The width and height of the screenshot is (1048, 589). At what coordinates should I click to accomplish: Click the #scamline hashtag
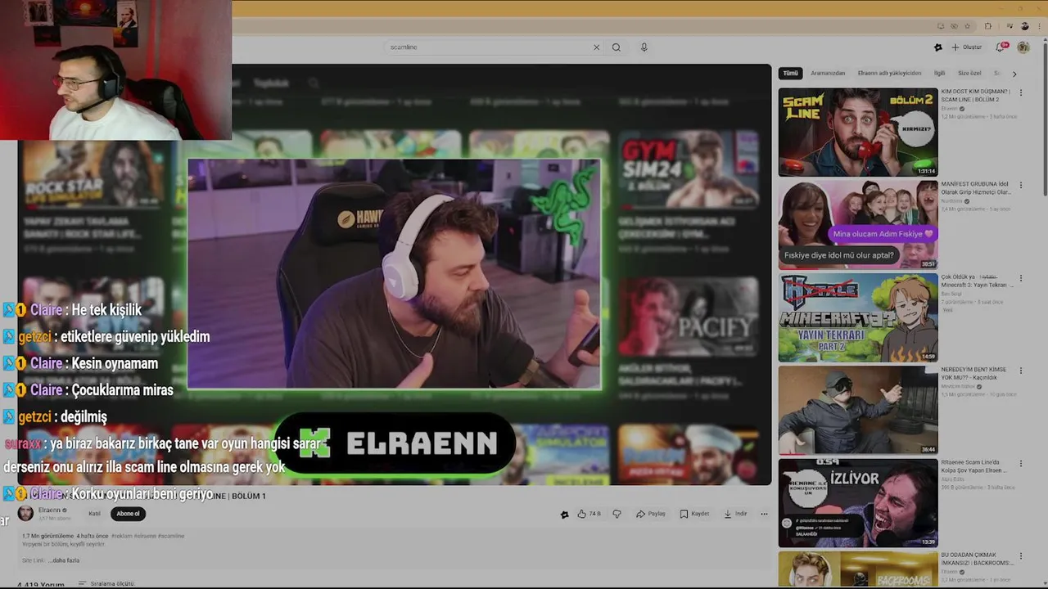pyautogui.click(x=171, y=536)
